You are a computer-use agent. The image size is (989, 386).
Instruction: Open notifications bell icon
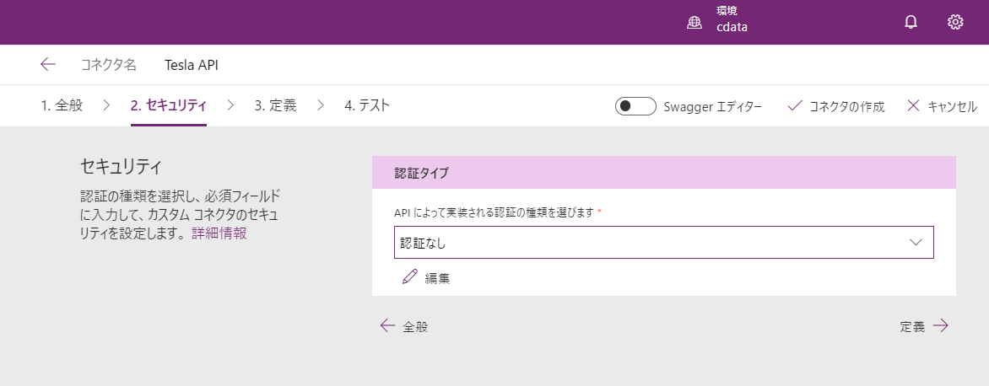pyautogui.click(x=911, y=22)
